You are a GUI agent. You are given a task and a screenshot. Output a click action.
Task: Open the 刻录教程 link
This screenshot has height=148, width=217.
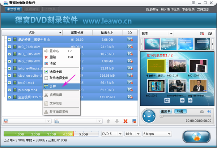tap(152, 9)
